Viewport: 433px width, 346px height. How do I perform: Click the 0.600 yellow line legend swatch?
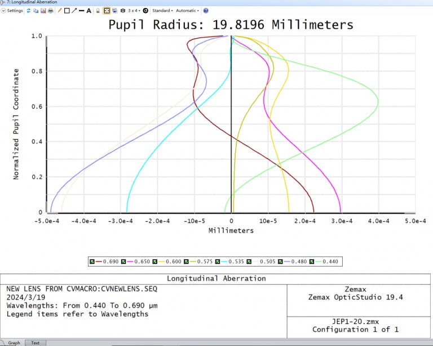[x=162, y=262]
